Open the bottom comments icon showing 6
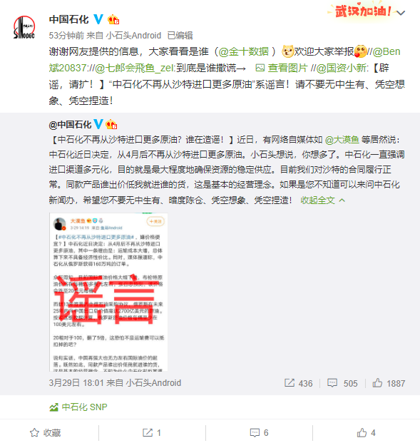This screenshot has height=443, width=420. pyautogui.click(x=259, y=433)
